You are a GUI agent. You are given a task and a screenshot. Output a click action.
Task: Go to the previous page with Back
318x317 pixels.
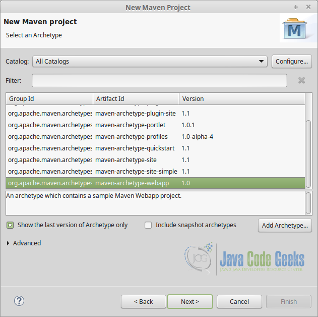pos(144,301)
